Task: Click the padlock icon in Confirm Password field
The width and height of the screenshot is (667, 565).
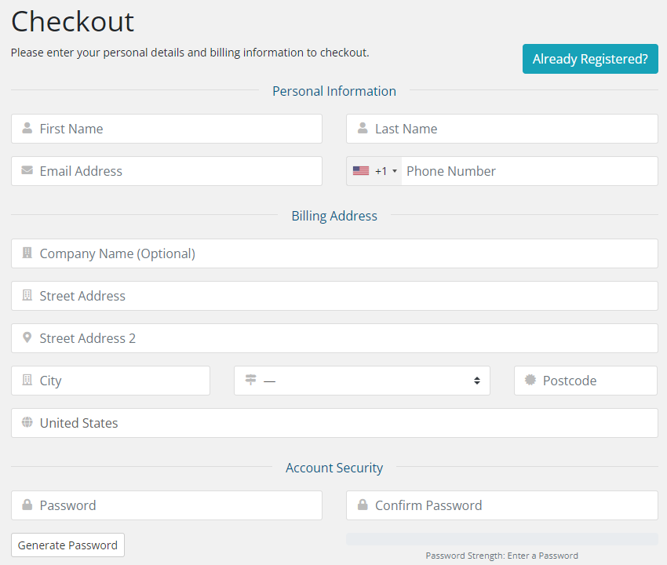Action: tap(363, 505)
